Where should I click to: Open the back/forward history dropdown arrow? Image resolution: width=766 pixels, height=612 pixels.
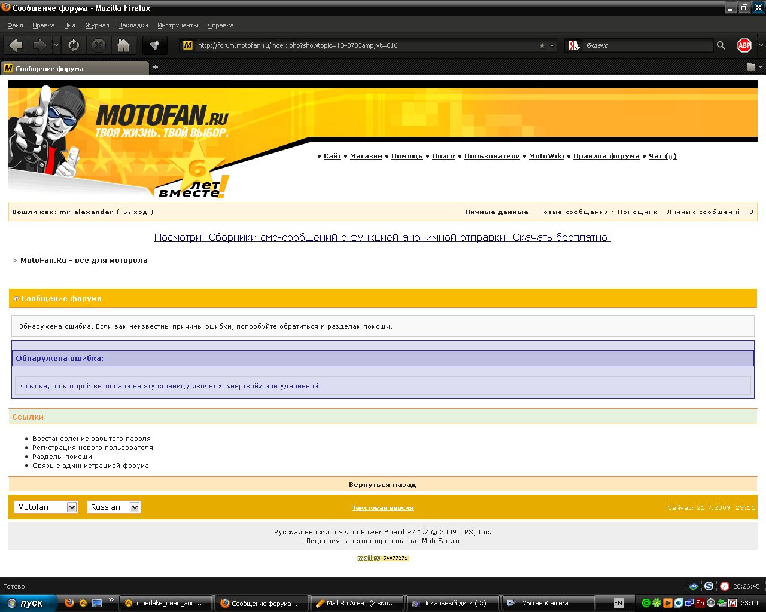click(x=56, y=45)
